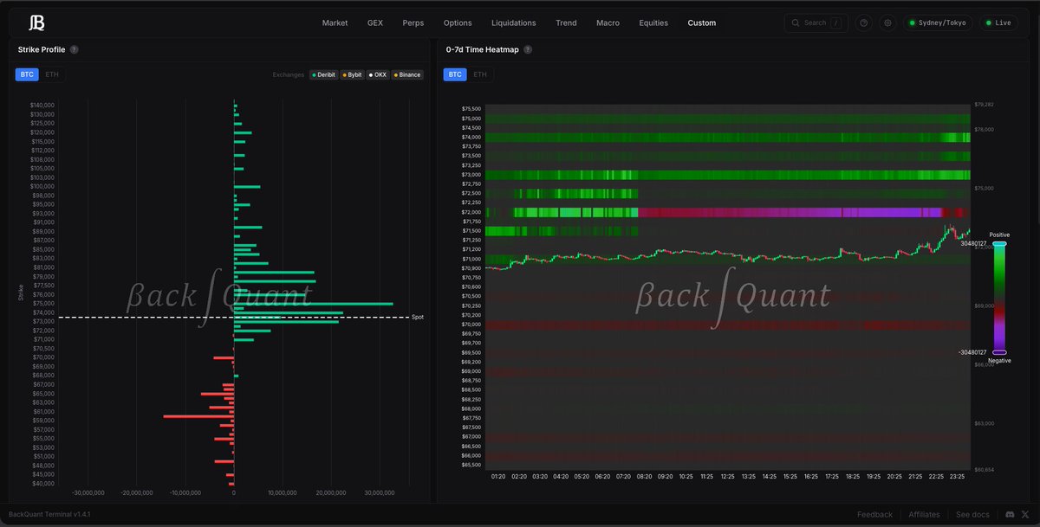The image size is (1040, 527).
Task: Toggle the Bybit exchange filter
Action: tap(353, 74)
